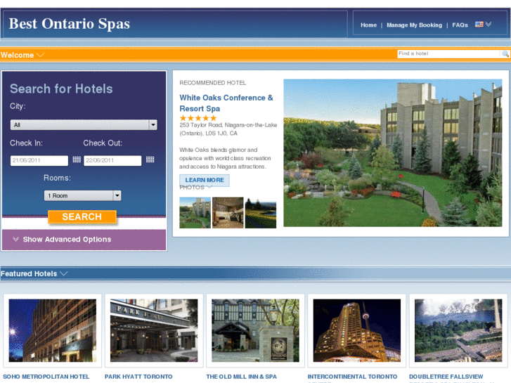View the first White Oaks building photo thumbnail
The image size is (511, 383).
[195, 212]
